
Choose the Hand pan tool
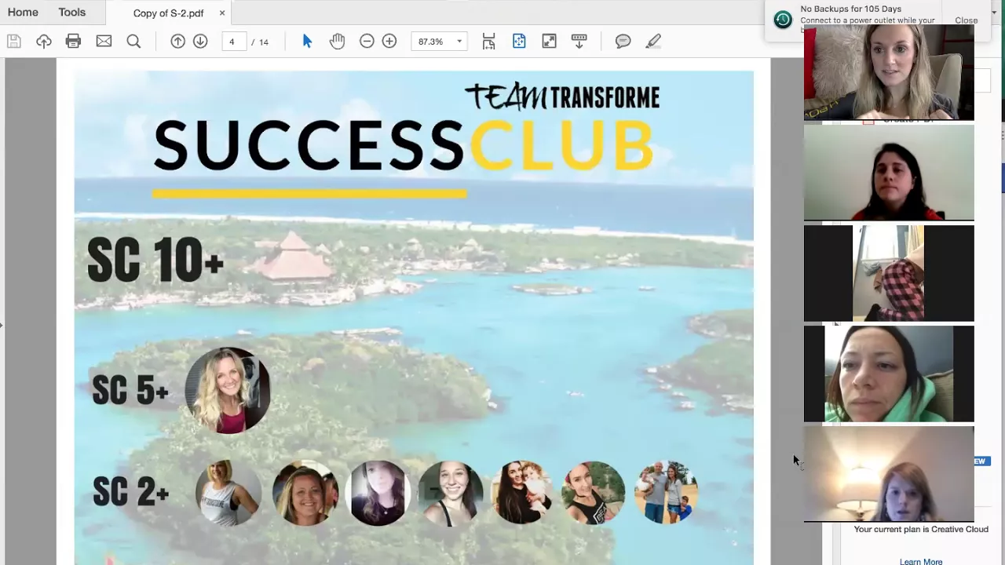[337, 42]
